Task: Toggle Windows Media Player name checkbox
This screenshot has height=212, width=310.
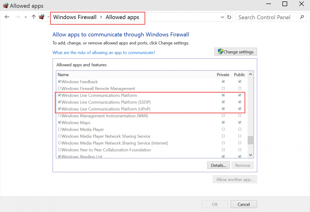Action: point(59,129)
